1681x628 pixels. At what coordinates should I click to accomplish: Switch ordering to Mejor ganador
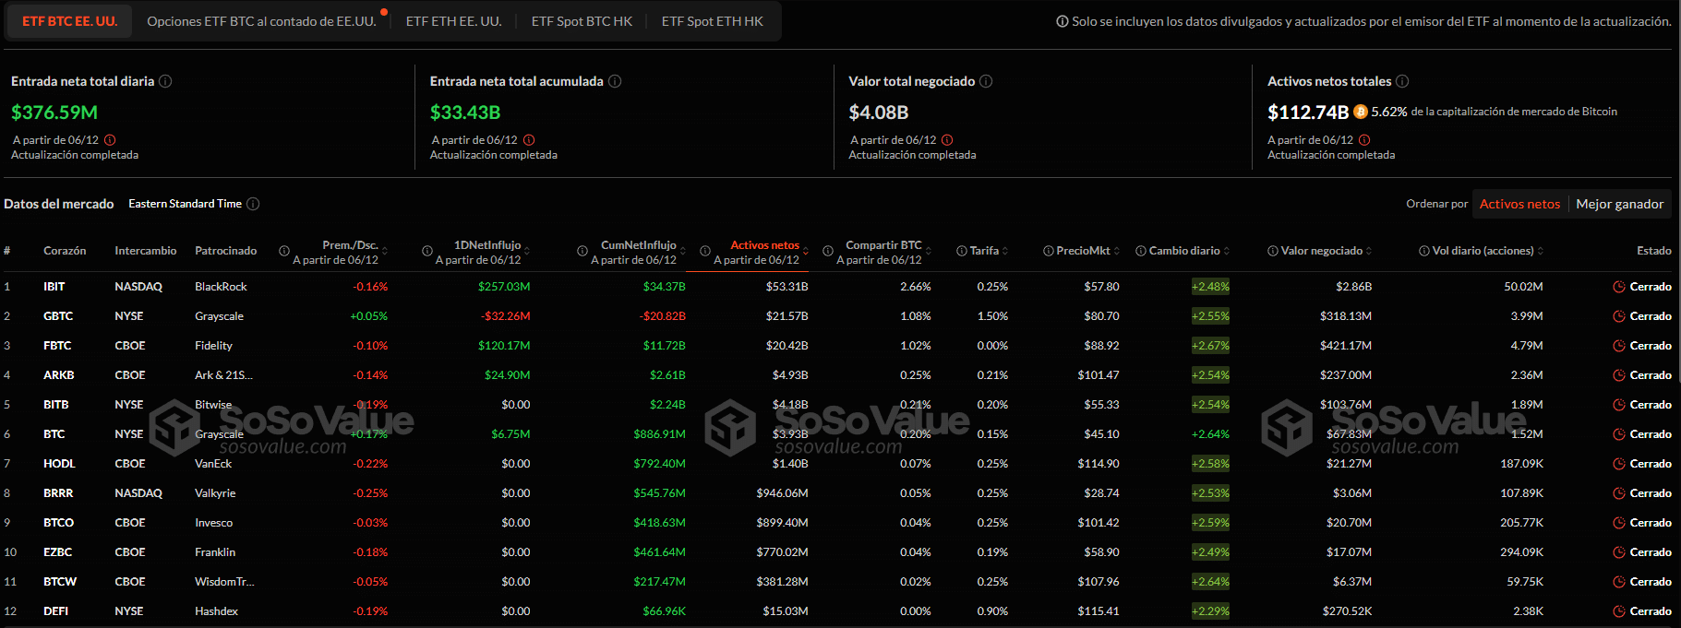pyautogui.click(x=1619, y=204)
